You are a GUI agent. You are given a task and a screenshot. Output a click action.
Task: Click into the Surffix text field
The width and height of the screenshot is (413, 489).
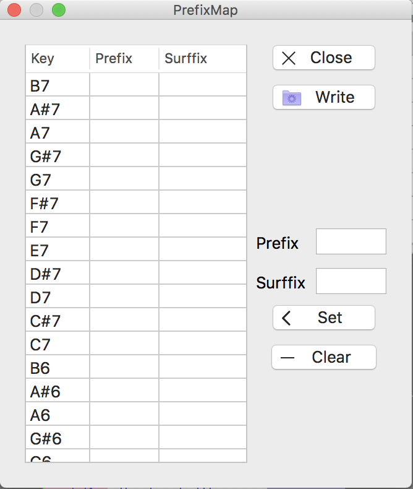[x=351, y=281]
